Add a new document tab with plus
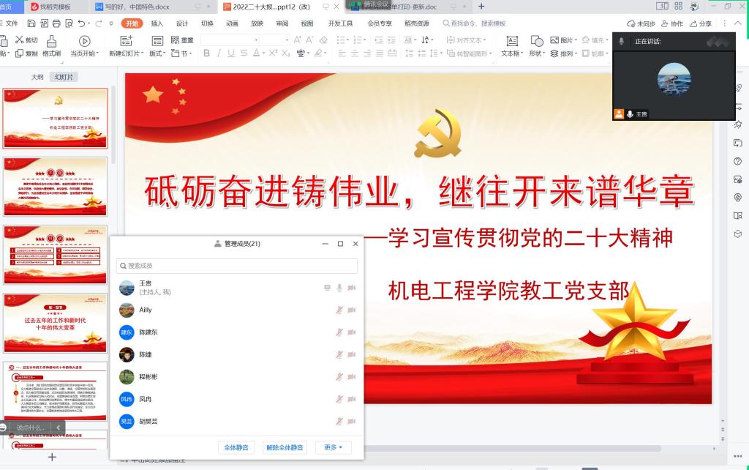The height and width of the screenshot is (470, 749). pyautogui.click(x=481, y=6)
